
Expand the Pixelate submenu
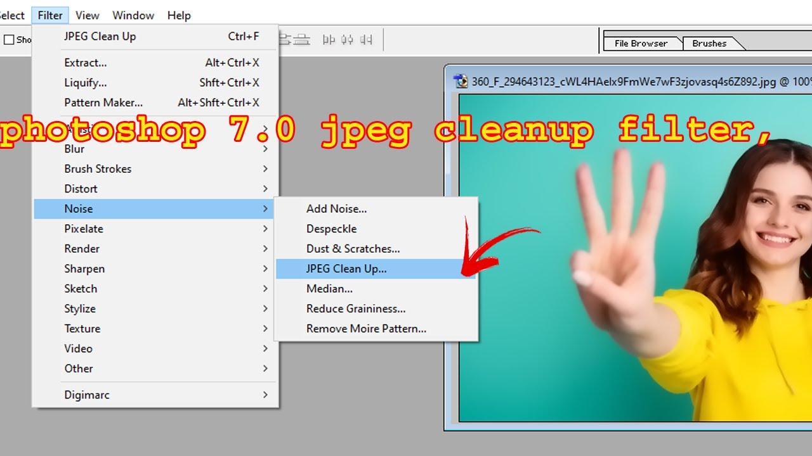155,229
